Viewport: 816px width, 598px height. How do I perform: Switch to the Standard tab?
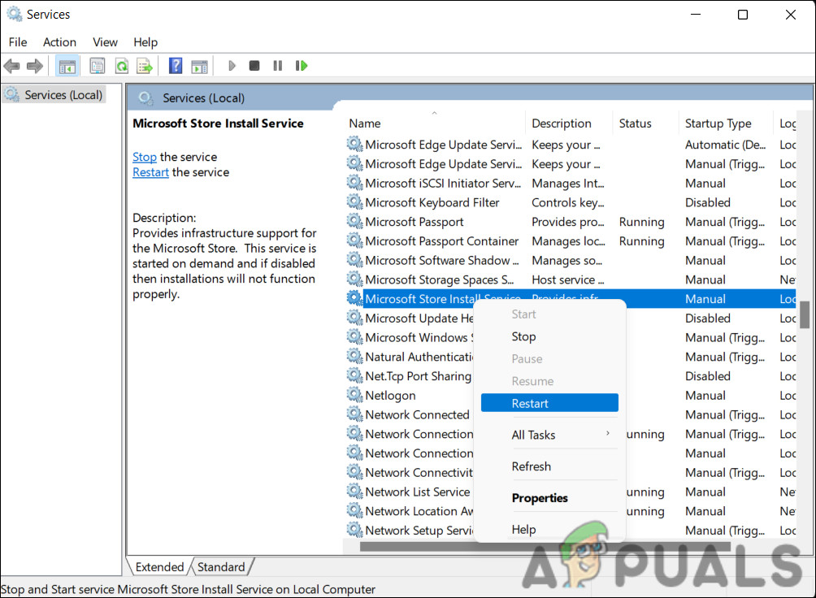tap(220, 567)
